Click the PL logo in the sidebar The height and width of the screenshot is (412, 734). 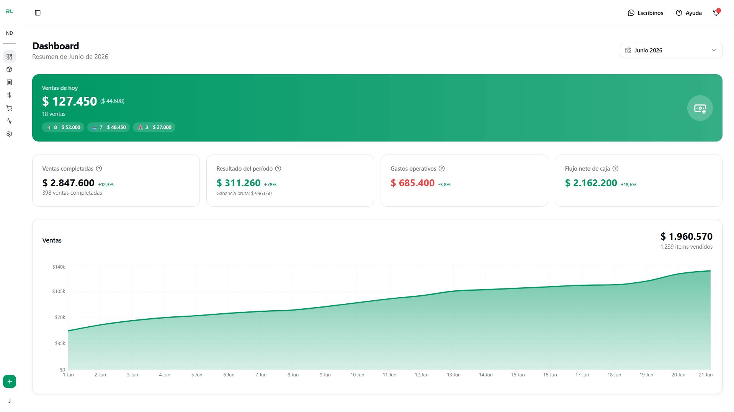click(x=10, y=11)
